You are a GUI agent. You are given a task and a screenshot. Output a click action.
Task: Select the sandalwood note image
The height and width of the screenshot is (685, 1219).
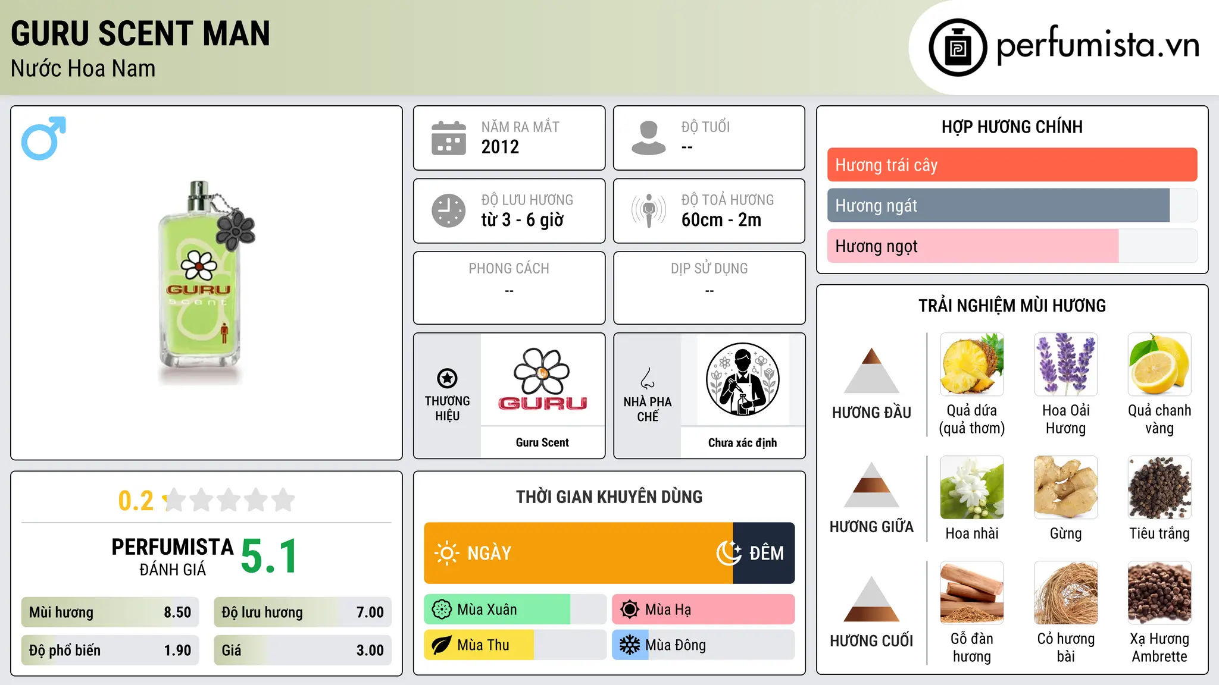pos(972,593)
